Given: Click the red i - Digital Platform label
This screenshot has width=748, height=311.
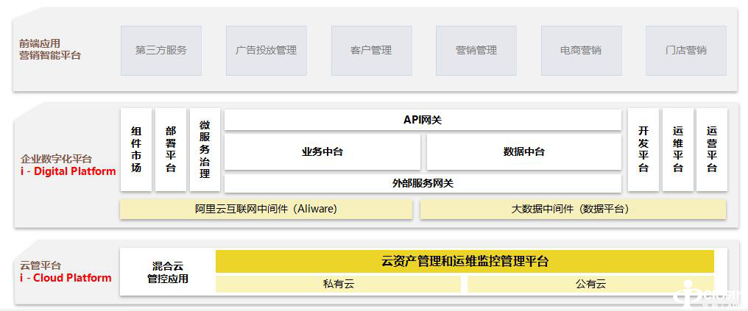Looking at the screenshot, I should click(x=68, y=171).
